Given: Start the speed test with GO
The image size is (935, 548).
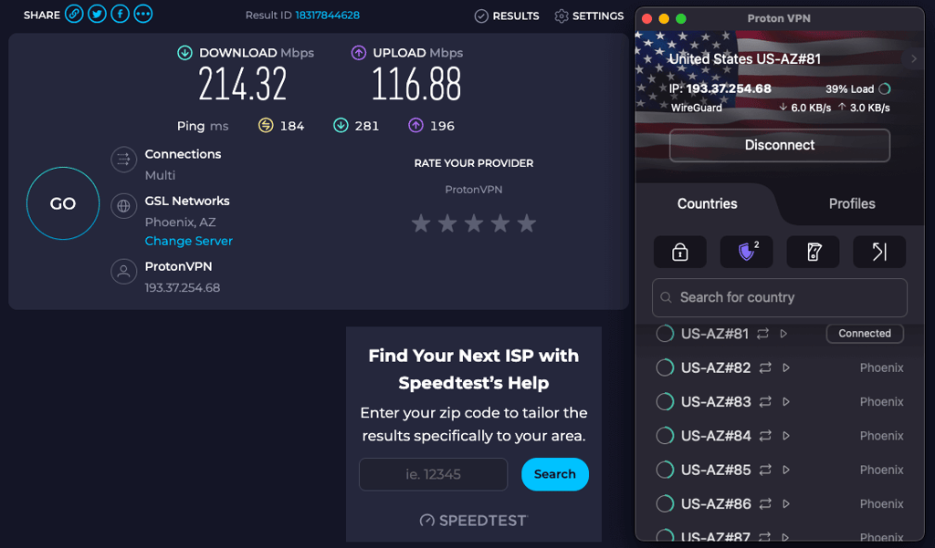Looking at the screenshot, I should click(63, 203).
